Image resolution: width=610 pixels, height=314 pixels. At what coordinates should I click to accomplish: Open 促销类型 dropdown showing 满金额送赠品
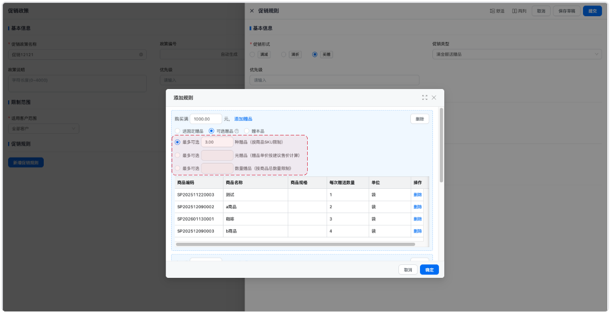tap(517, 54)
